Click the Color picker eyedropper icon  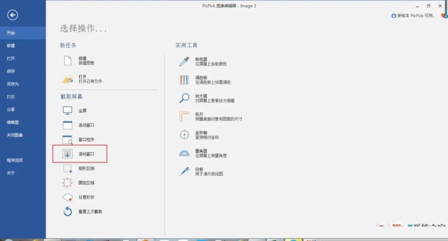(184, 62)
